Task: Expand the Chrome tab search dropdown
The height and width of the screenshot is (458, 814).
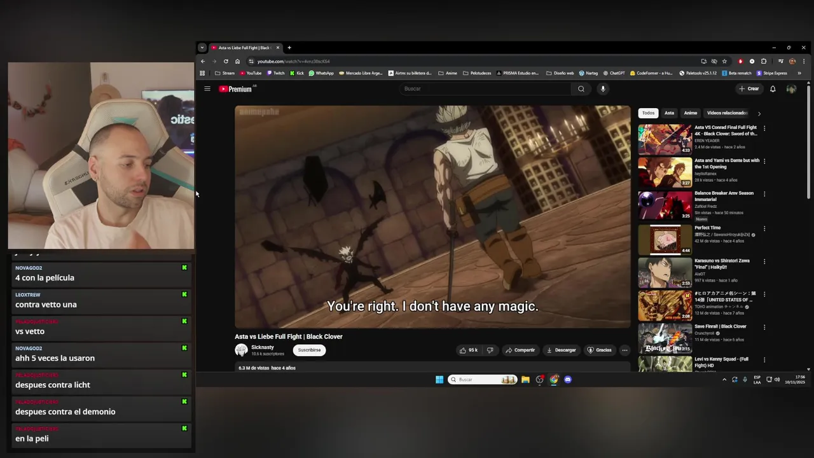Action: point(202,48)
